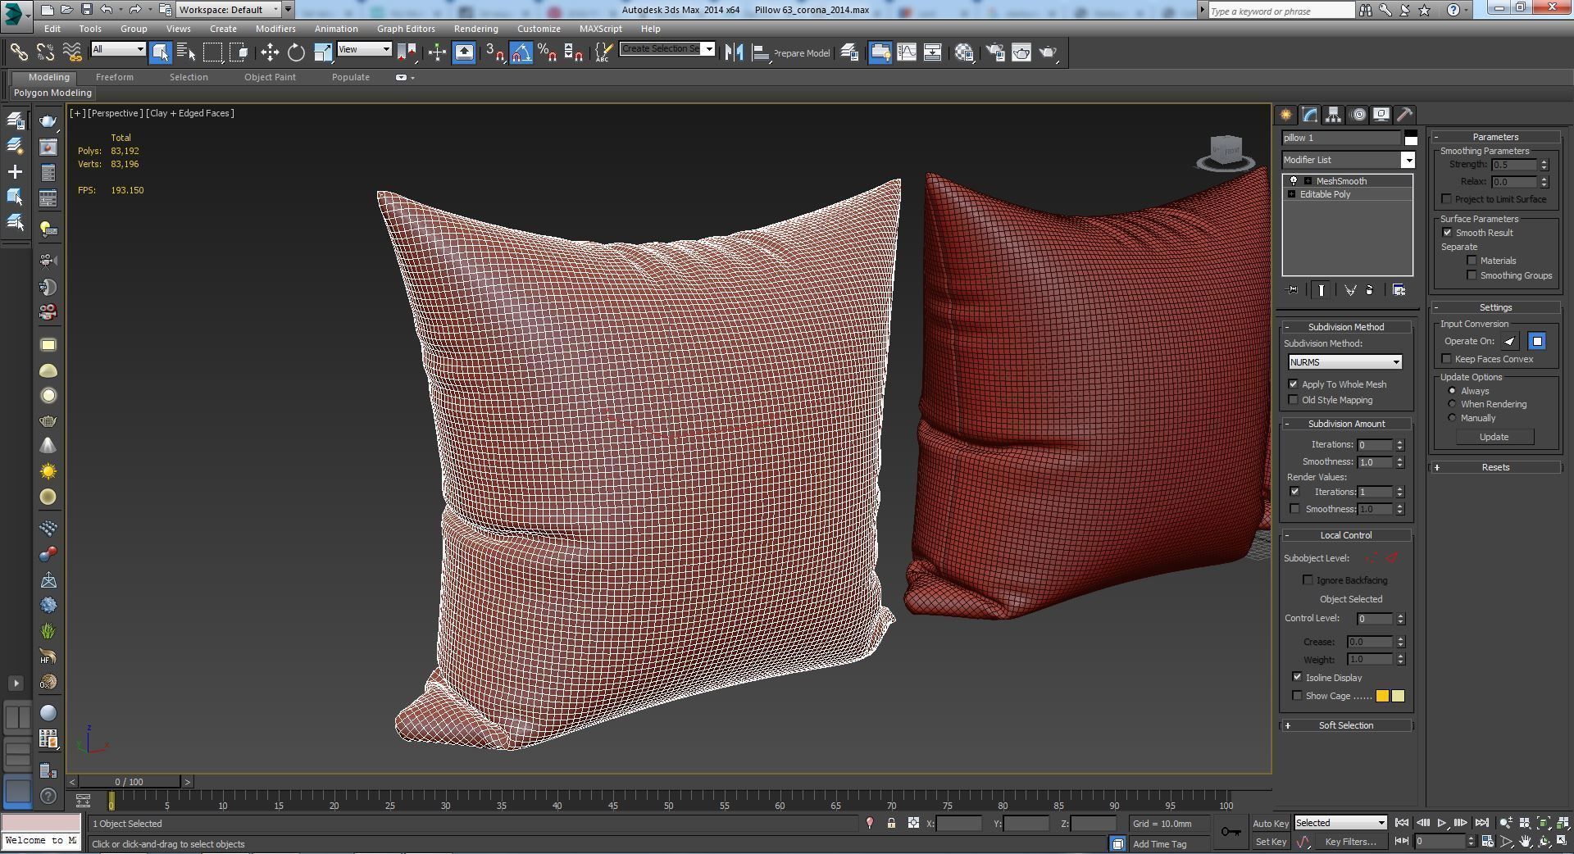Check Separate by Materials checkbox

coord(1472,261)
